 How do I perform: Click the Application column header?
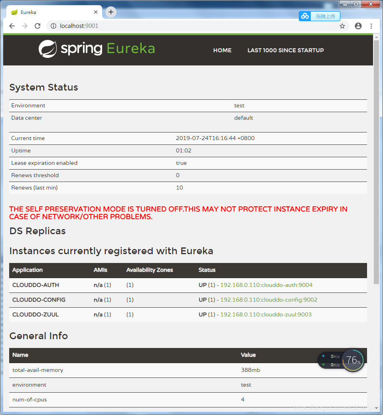coord(28,270)
